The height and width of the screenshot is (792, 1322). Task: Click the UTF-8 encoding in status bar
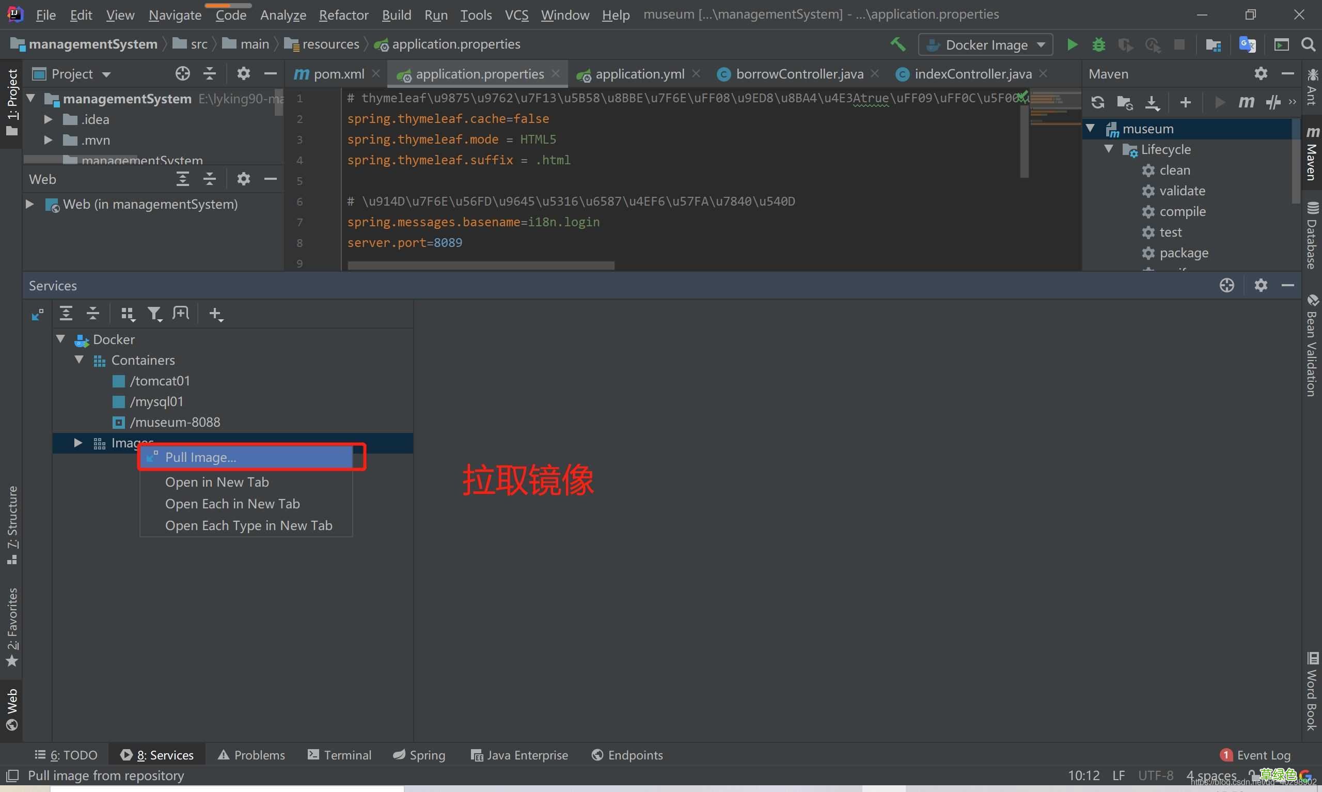point(1155,775)
